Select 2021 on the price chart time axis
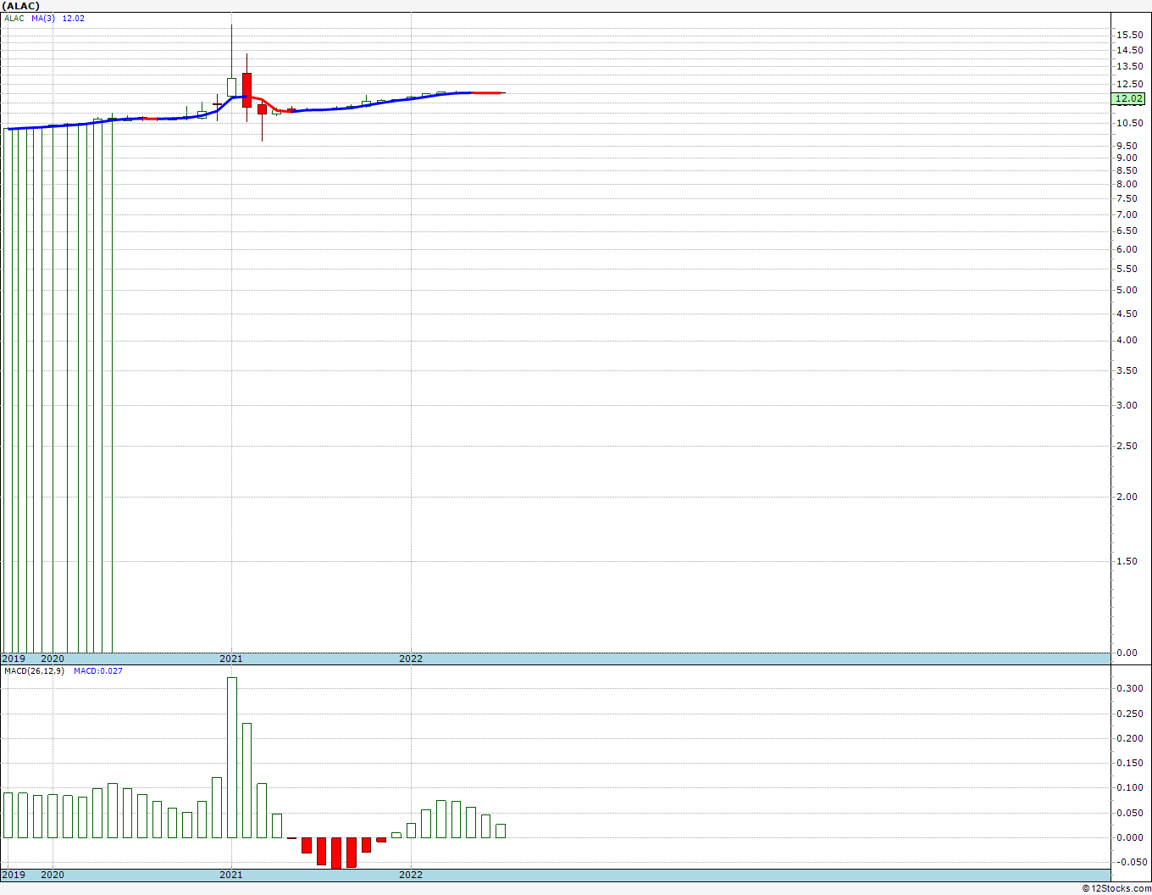 point(231,659)
